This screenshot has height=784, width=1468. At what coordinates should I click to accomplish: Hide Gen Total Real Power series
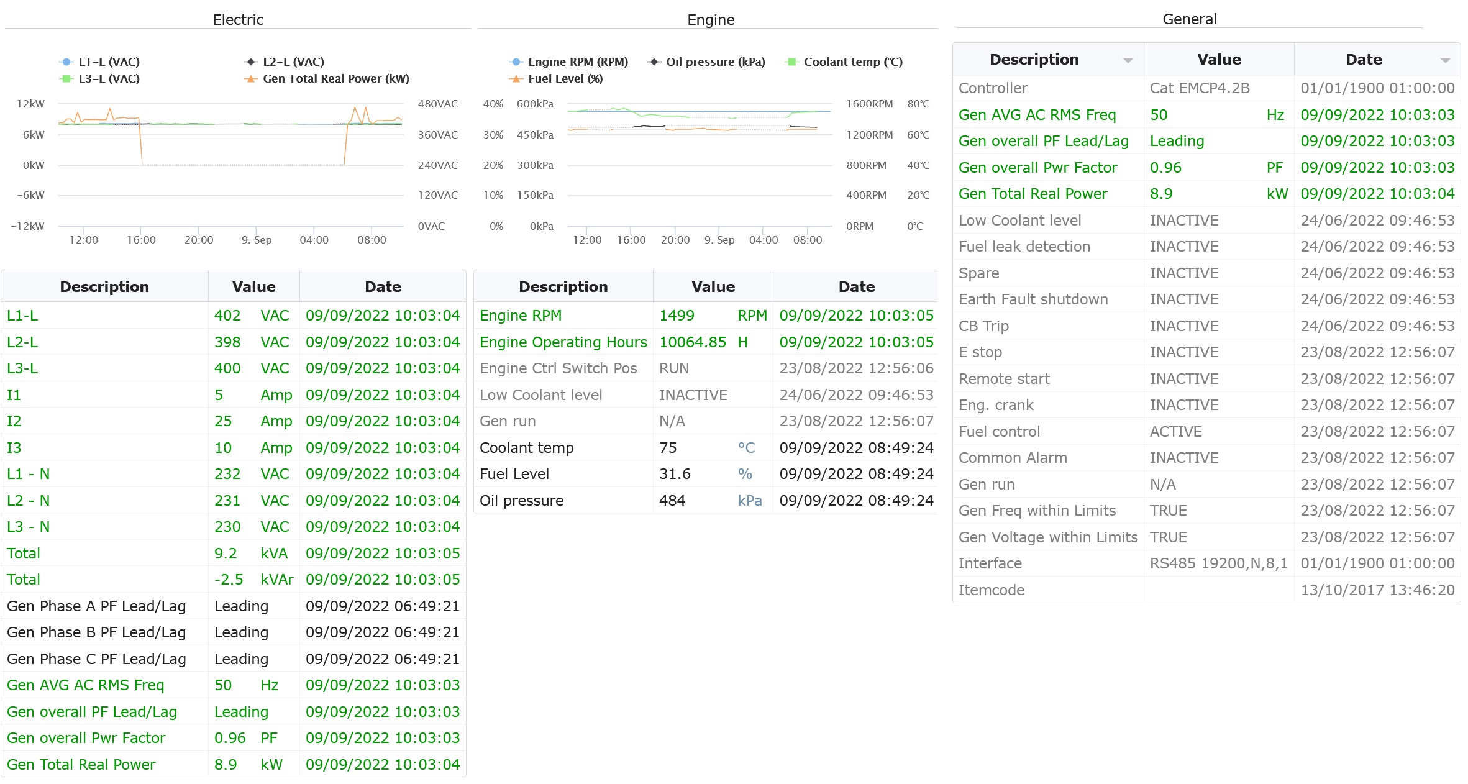pyautogui.click(x=335, y=79)
